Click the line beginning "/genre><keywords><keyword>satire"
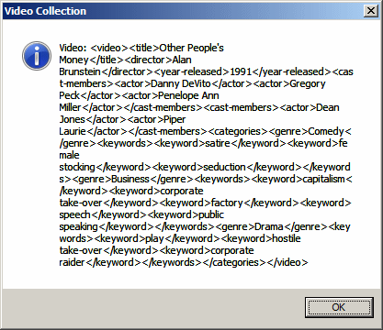 (x=203, y=143)
